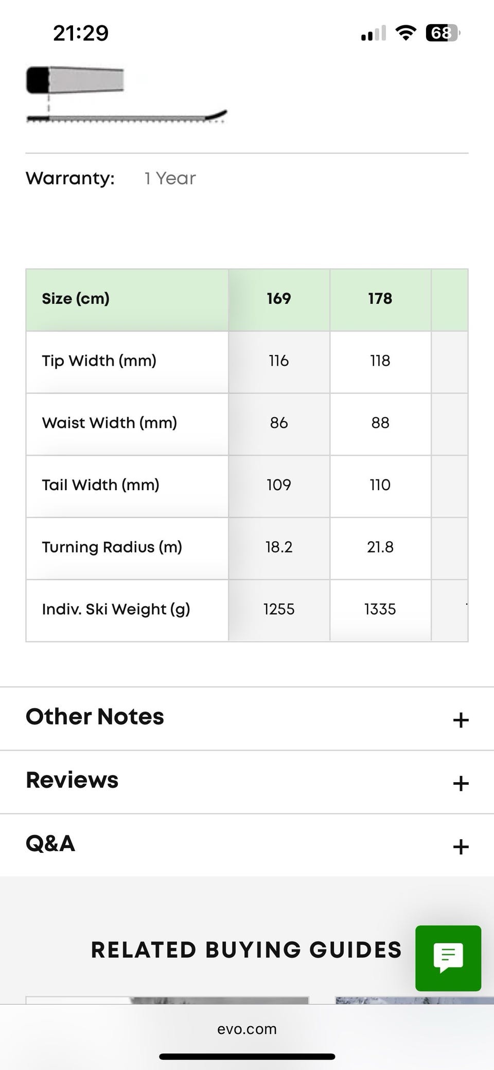The width and height of the screenshot is (494, 1070).
Task: Tap the battery indicator icon
Action: pyautogui.click(x=442, y=33)
